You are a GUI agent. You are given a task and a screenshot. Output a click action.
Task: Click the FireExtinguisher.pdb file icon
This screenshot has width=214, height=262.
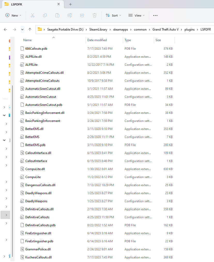pos(22,241)
